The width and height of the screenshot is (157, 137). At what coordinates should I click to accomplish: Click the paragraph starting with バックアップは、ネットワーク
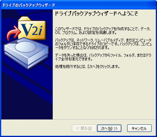(103, 44)
